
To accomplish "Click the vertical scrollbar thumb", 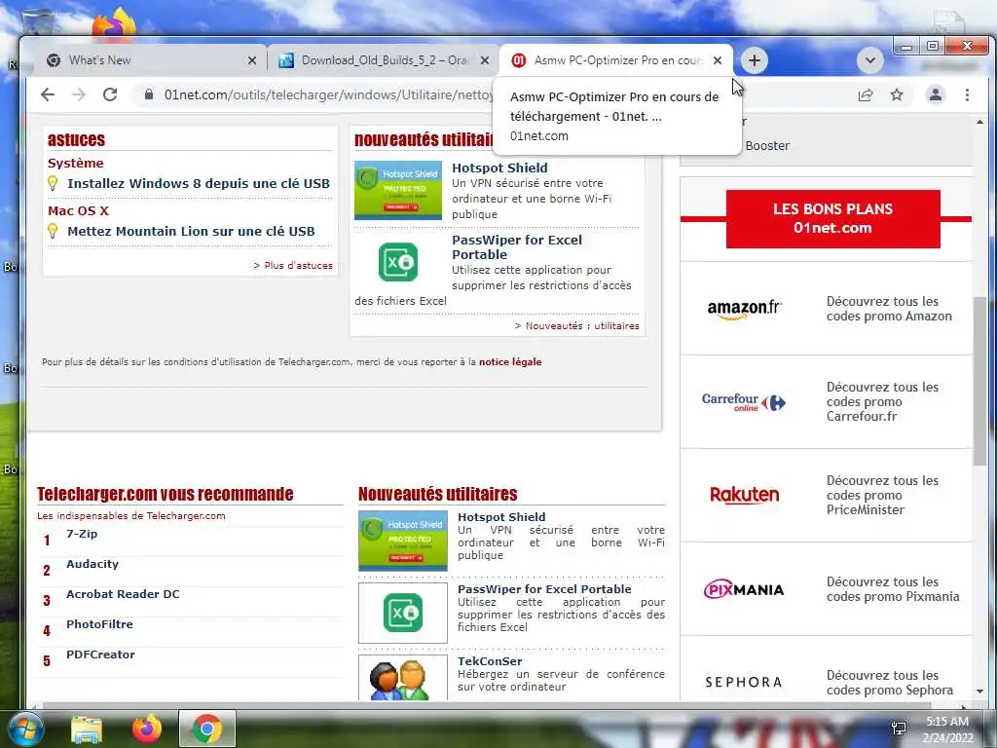I will click(x=979, y=380).
